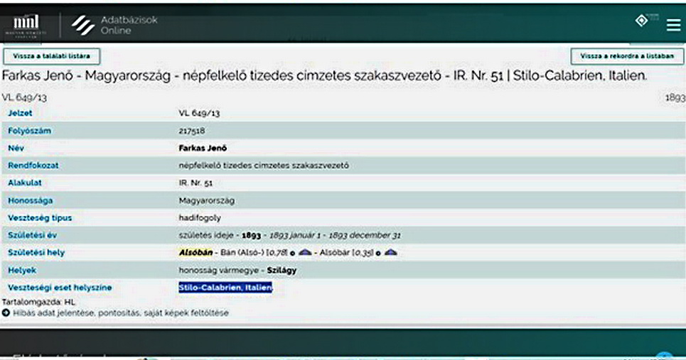Screen dimensions: 686x360
Task: Open the hamburger menu icon
Action: click(x=672, y=26)
